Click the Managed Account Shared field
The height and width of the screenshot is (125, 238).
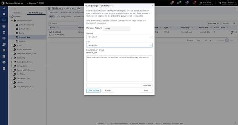pyautogui.click(x=117, y=29)
